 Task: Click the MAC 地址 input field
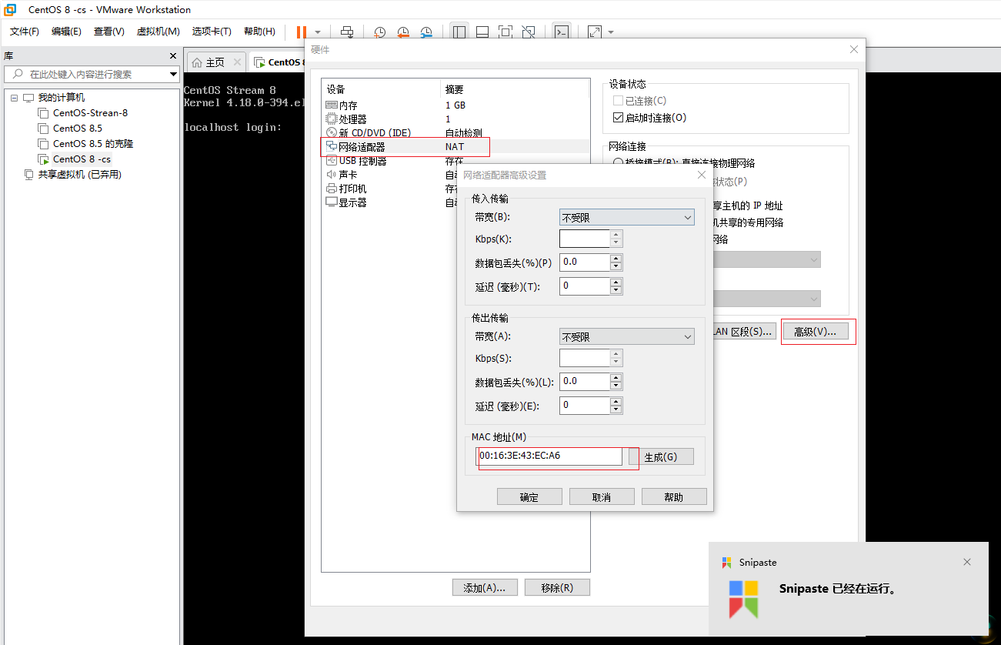tap(550, 456)
